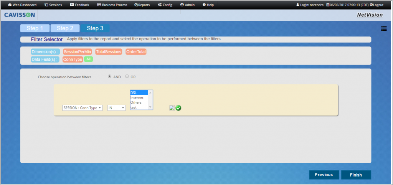This screenshot has width=393, height=185.
Task: Open Web Dashboard from the top bar
Action: [22, 5]
